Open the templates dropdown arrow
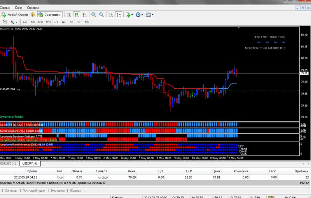Image resolution: width=311 pixels, height=198 pixels. 152,15
